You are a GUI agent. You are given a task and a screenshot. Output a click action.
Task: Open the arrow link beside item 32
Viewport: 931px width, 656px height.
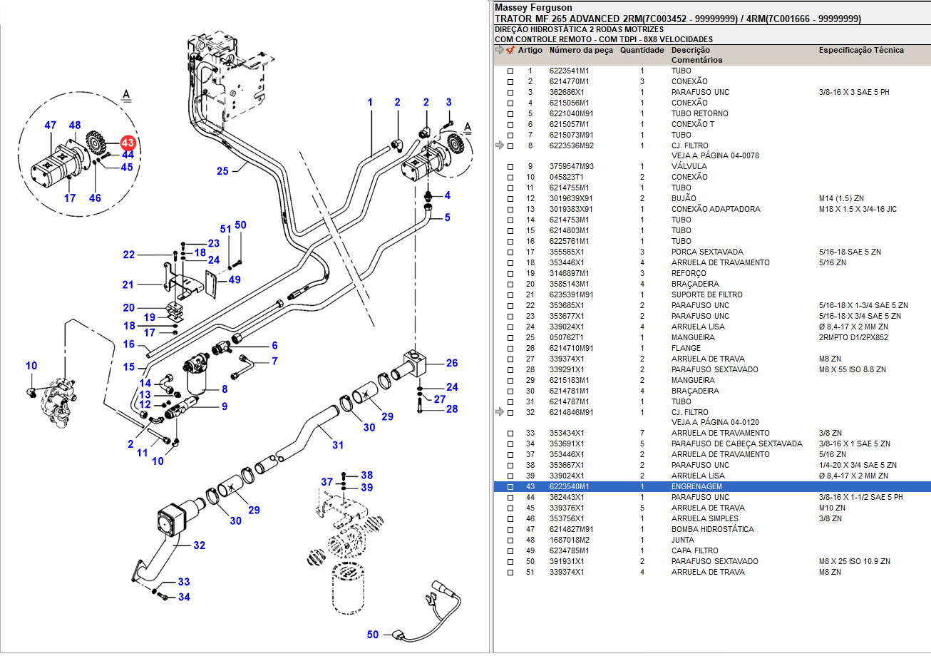pos(499,412)
